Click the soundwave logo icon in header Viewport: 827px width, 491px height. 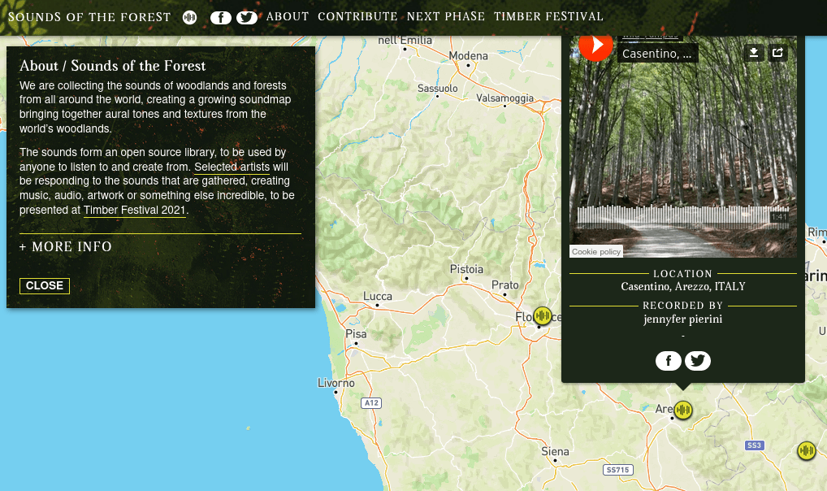tap(190, 17)
